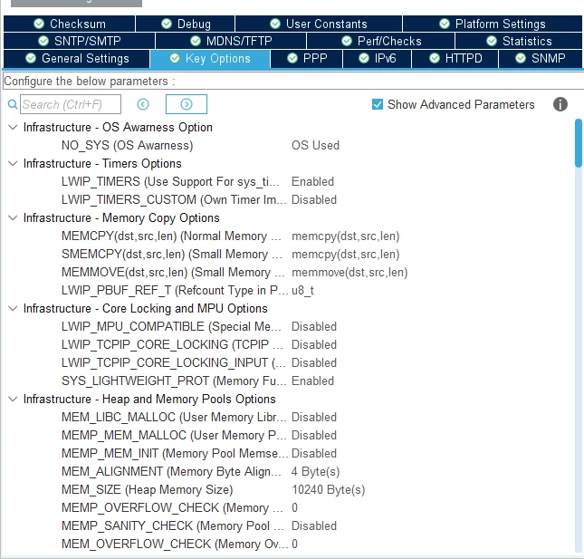Collapse Infrastructure - Memory Copy Options section
This screenshot has height=559, width=584.
tap(13, 218)
